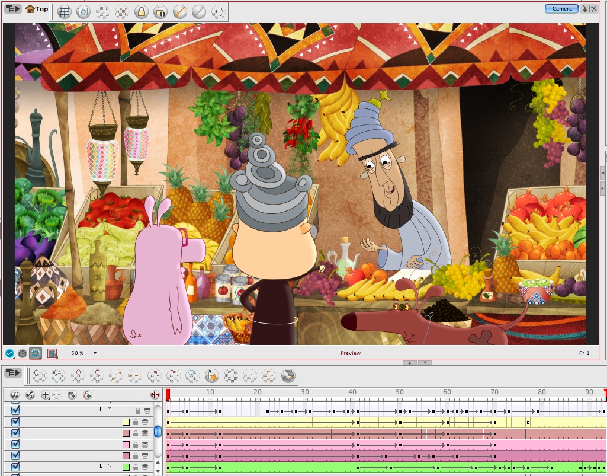The height and width of the screenshot is (476, 607).
Task: Click the closed padlock Lock icon
Action: (x=141, y=11)
